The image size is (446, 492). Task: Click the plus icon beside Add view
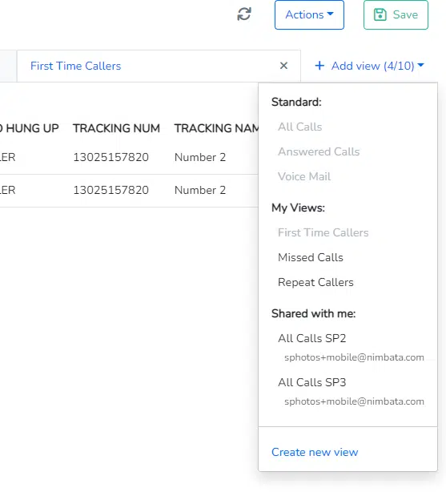319,66
